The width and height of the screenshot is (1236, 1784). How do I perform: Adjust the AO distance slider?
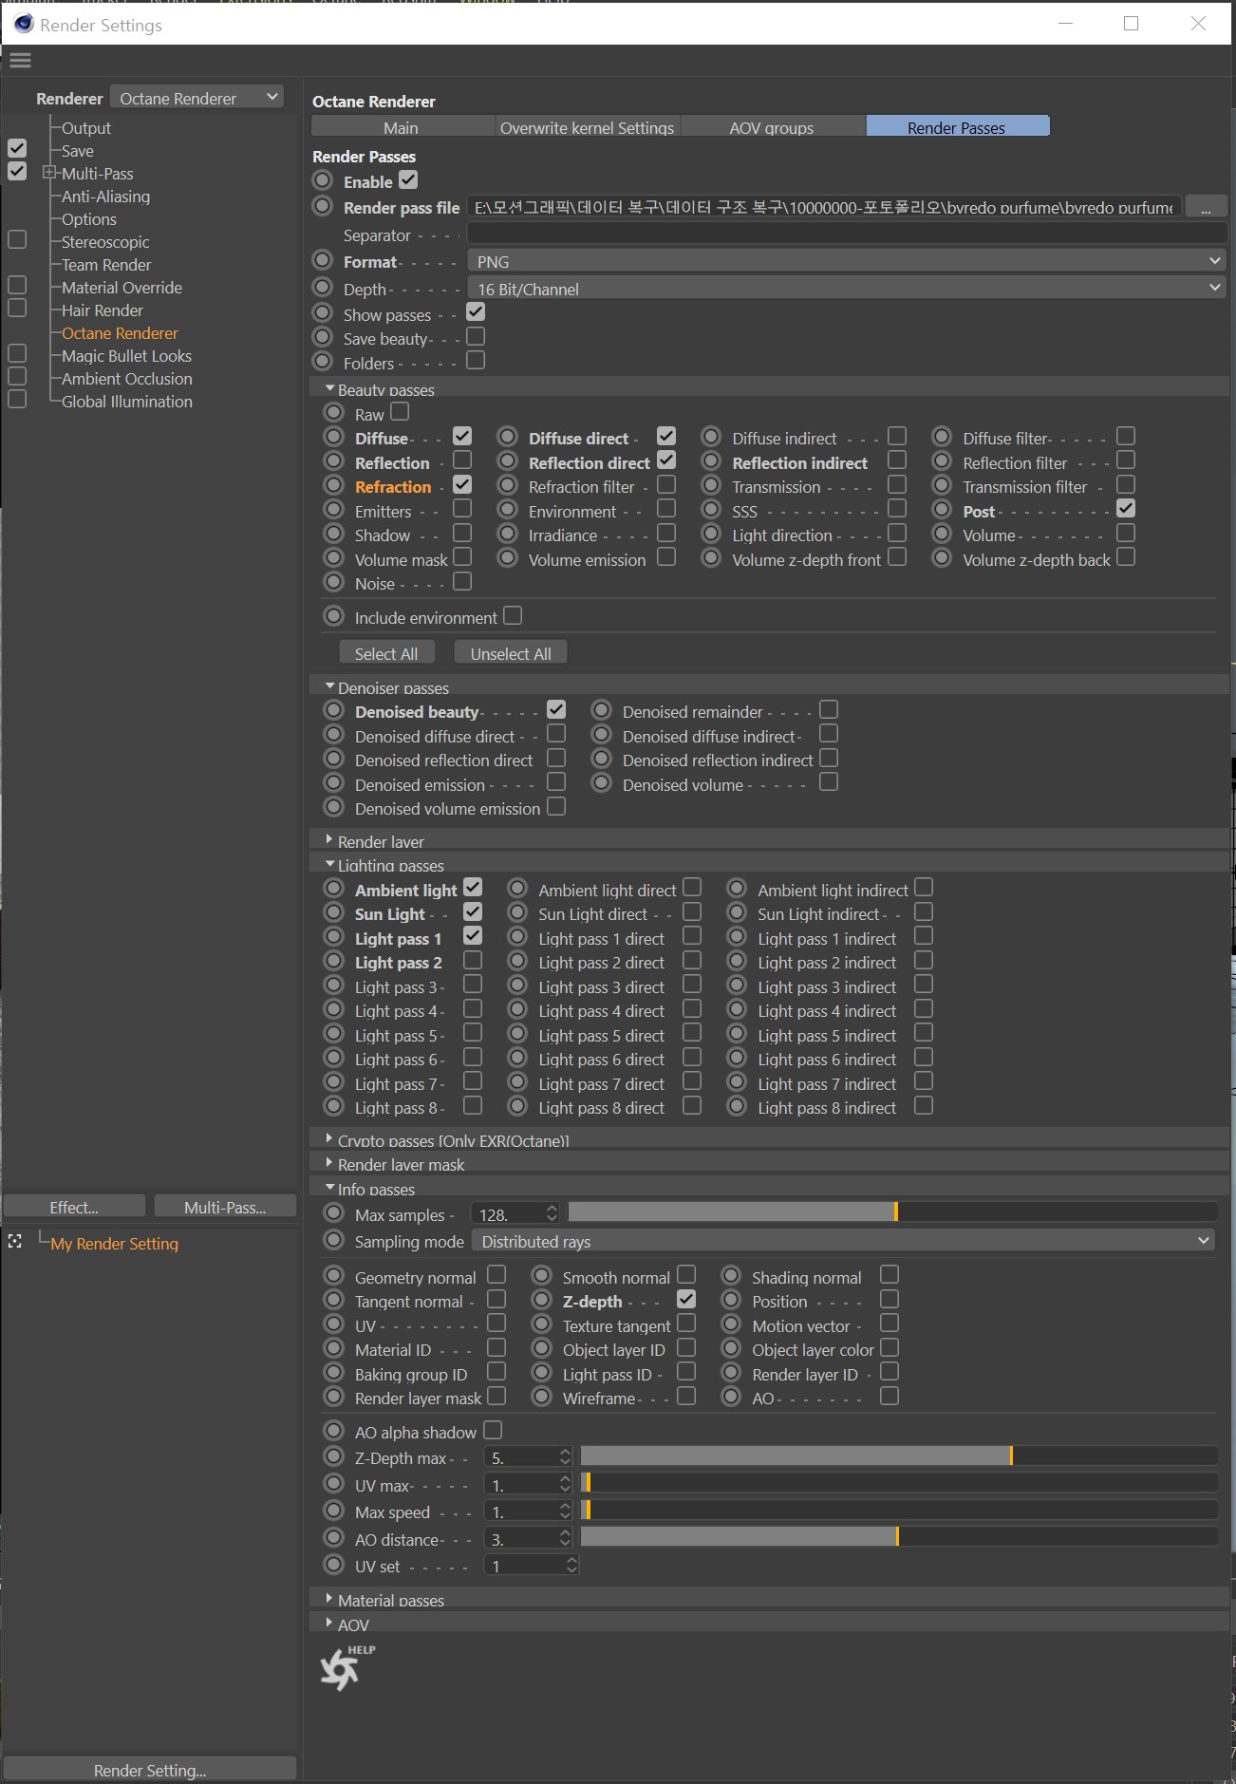coord(898,1537)
